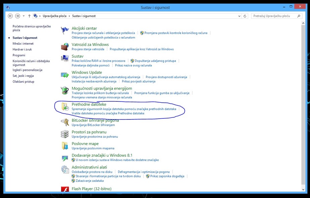Click the Prostori za pohranu drives icon
The width and height of the screenshot is (310, 198).
65,134
